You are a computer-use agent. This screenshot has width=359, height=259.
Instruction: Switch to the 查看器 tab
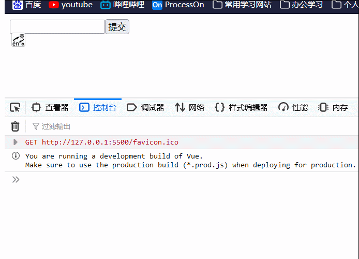(50, 108)
